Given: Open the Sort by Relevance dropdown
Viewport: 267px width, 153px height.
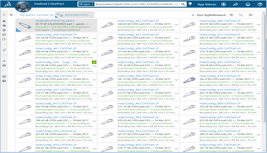Looking at the screenshot, I should 211,15.
